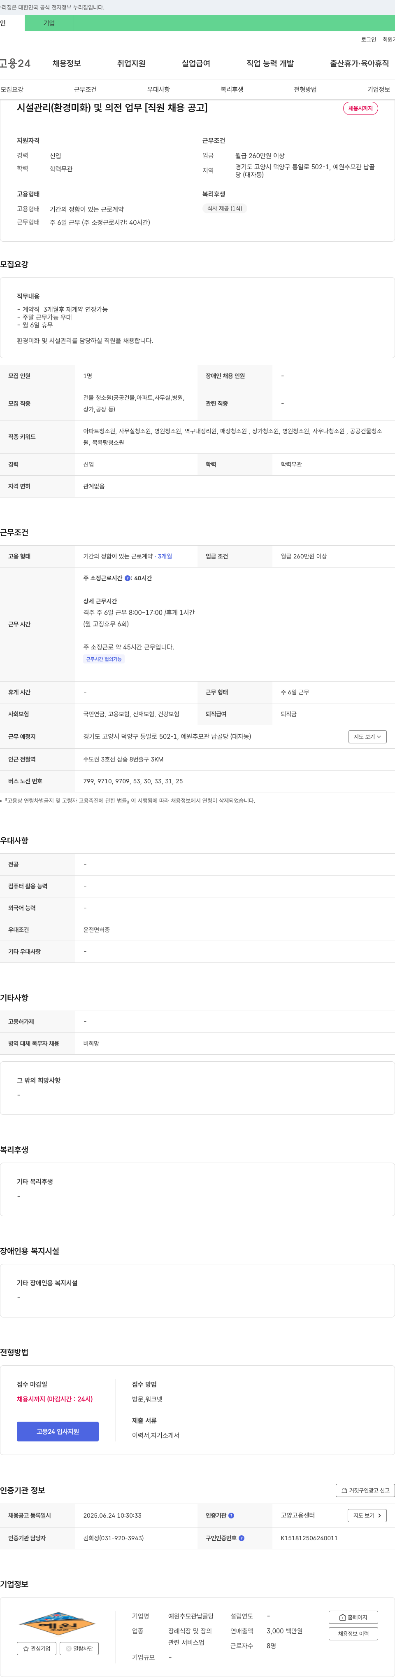Click the bus routes 799, 9710, 9709 text
Viewport: 395px width, 1677px height.
[x=133, y=780]
